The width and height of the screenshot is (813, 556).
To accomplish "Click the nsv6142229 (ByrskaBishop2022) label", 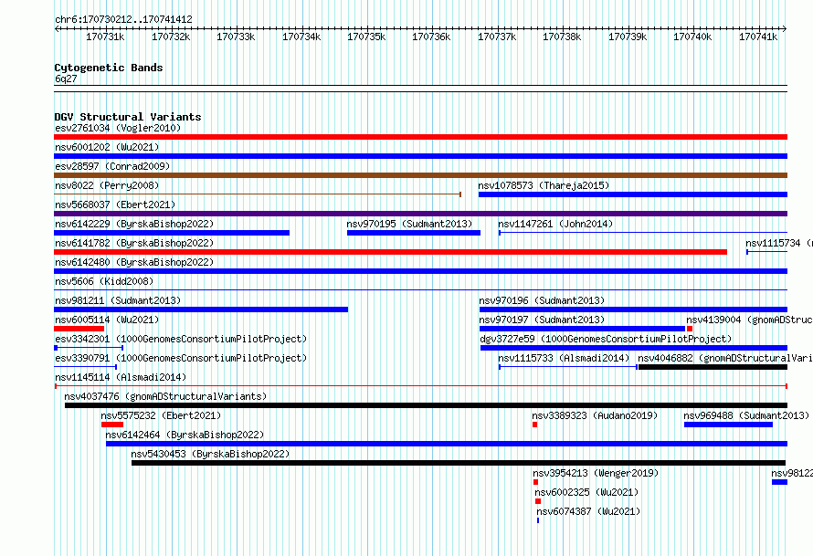I will click(134, 224).
